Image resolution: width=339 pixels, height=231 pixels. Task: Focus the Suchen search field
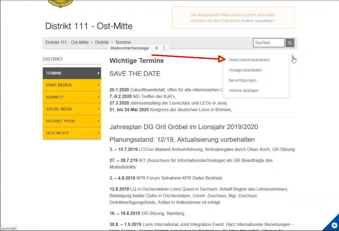pos(268,43)
